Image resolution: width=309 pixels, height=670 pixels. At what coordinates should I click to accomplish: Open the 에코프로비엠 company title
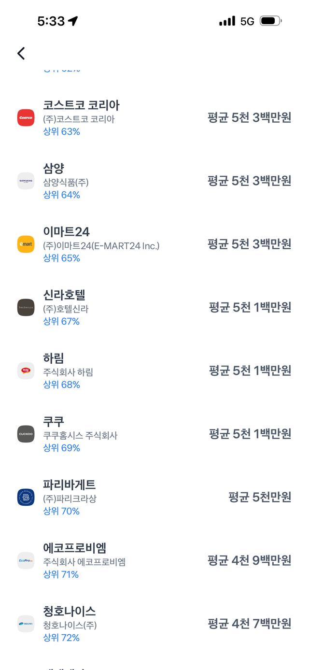click(74, 548)
